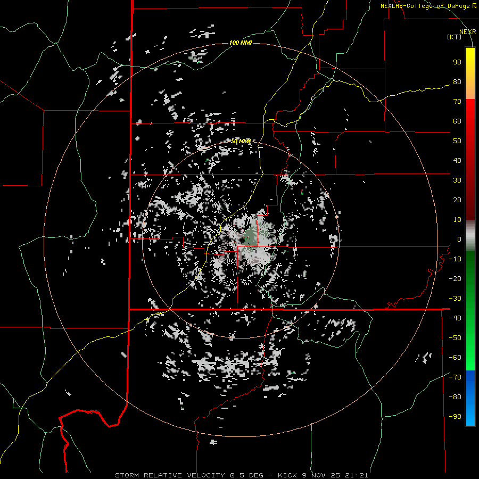Screen dimensions: 479x479
Task: Click the 60 value on velocity scale
Action: click(457, 121)
